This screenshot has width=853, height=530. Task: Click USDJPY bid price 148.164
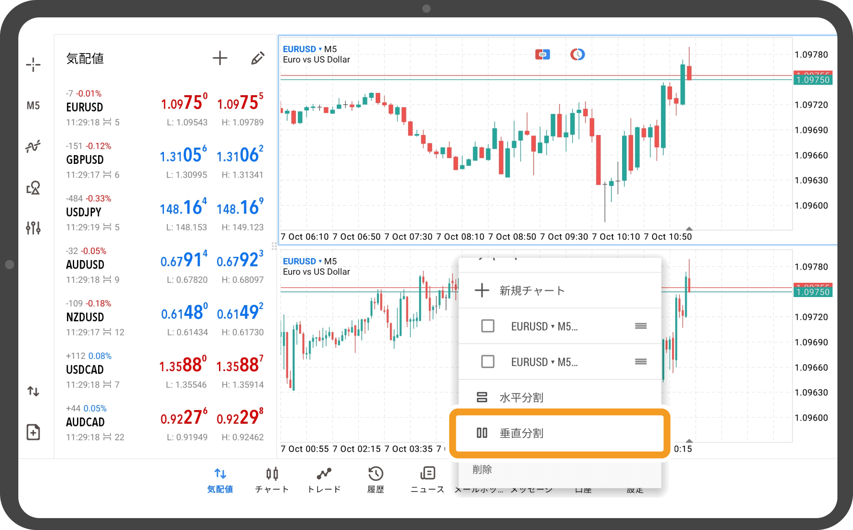[x=183, y=207]
